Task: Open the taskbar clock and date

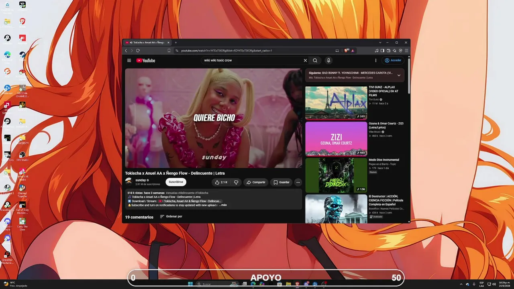Action: (505, 284)
